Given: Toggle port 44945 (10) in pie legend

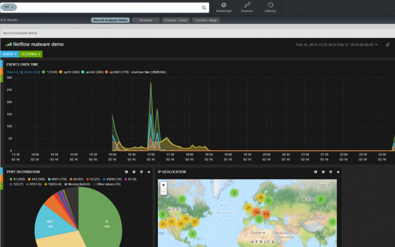Looking at the screenshot, I should click(113, 179).
